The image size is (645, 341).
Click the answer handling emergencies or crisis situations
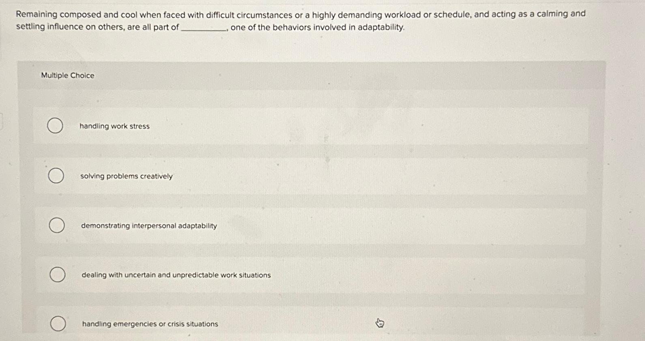pos(149,324)
